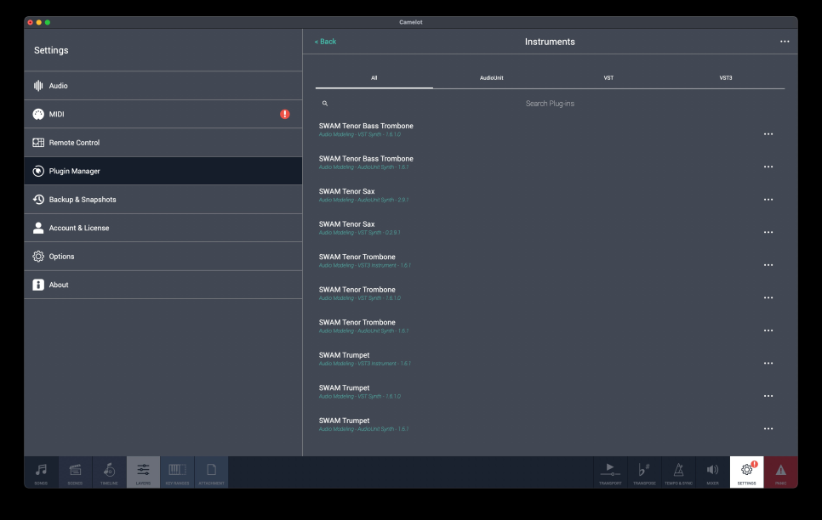Switch to the AudioUnit tab
Screen dimensions: 822x520
(491, 78)
